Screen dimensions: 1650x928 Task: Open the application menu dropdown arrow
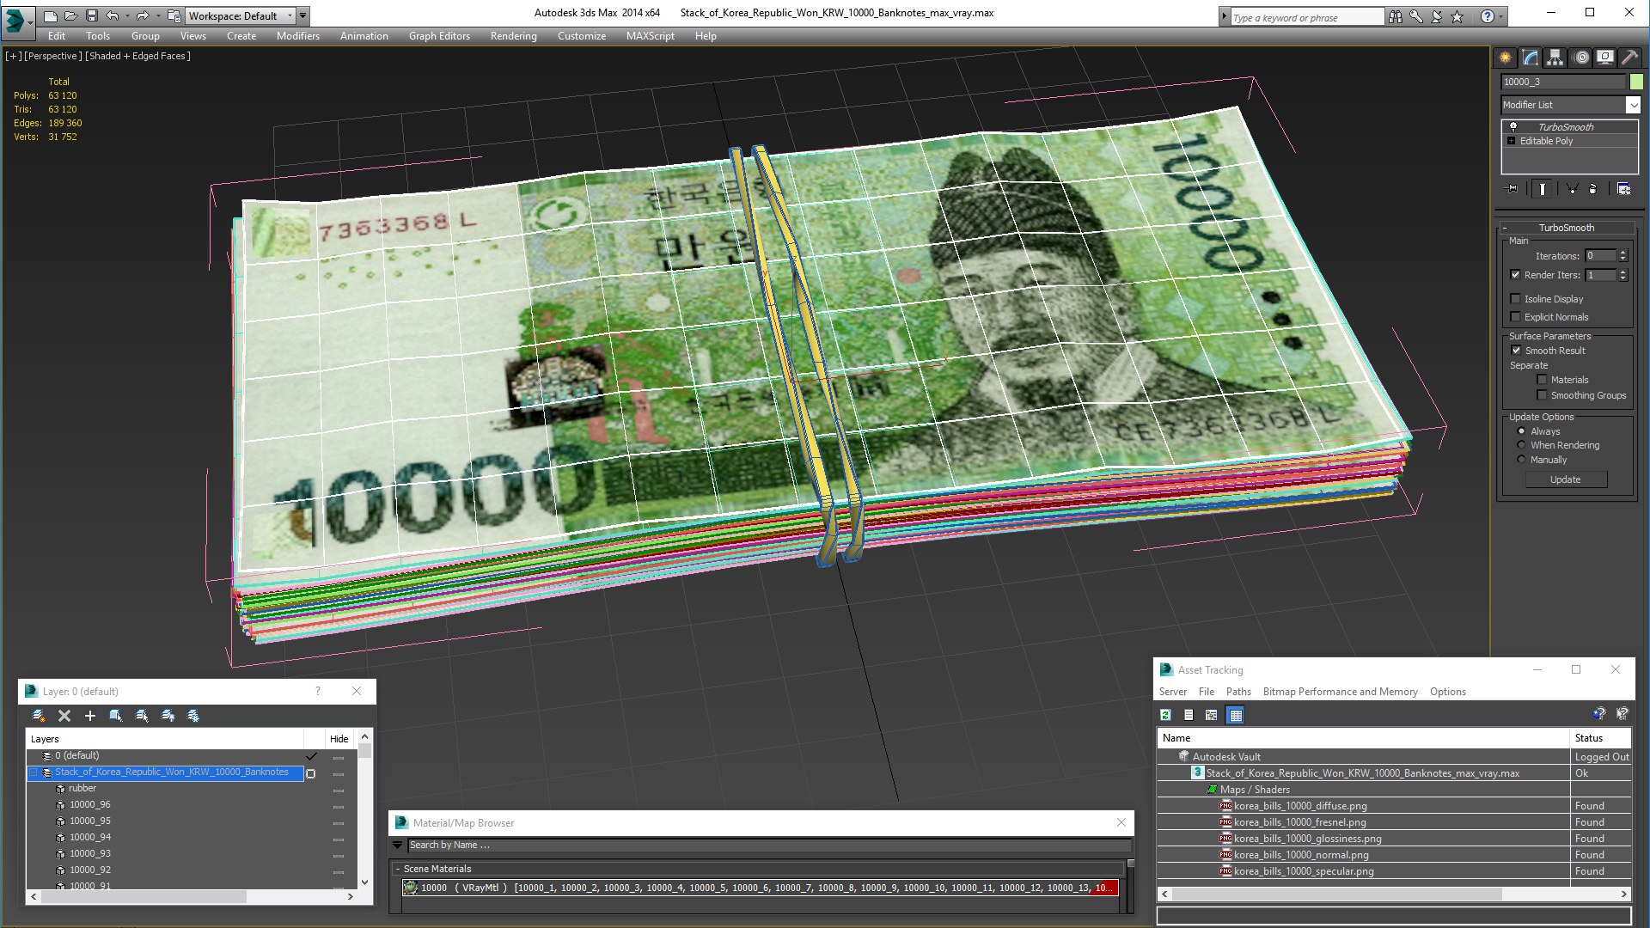(30, 22)
